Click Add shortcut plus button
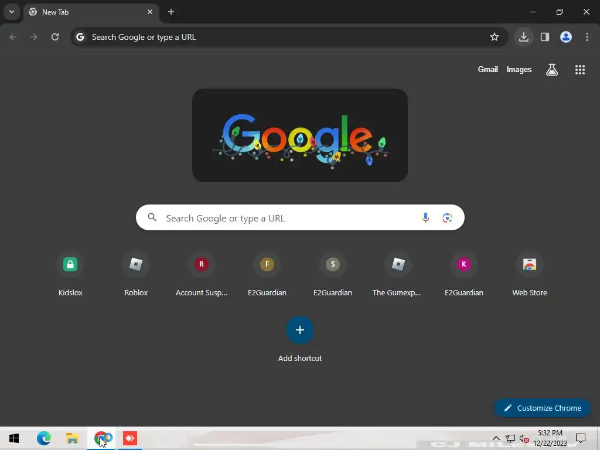The height and width of the screenshot is (450, 600). click(x=300, y=330)
